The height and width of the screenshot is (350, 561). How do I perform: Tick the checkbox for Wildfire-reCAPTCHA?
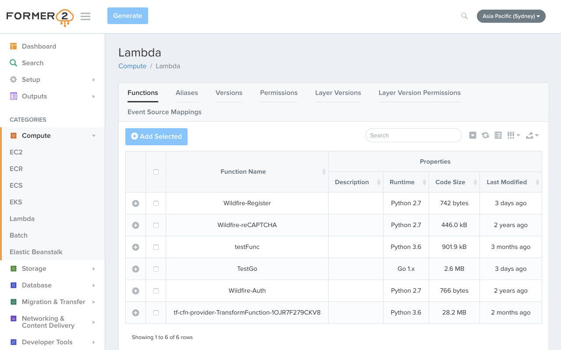(156, 225)
